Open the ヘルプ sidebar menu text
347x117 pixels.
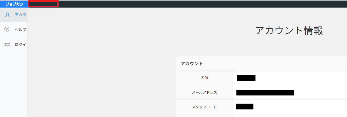tap(20, 30)
